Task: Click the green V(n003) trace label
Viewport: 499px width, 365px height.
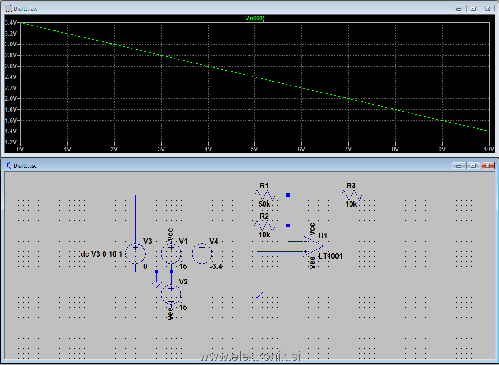Action: coord(254,18)
